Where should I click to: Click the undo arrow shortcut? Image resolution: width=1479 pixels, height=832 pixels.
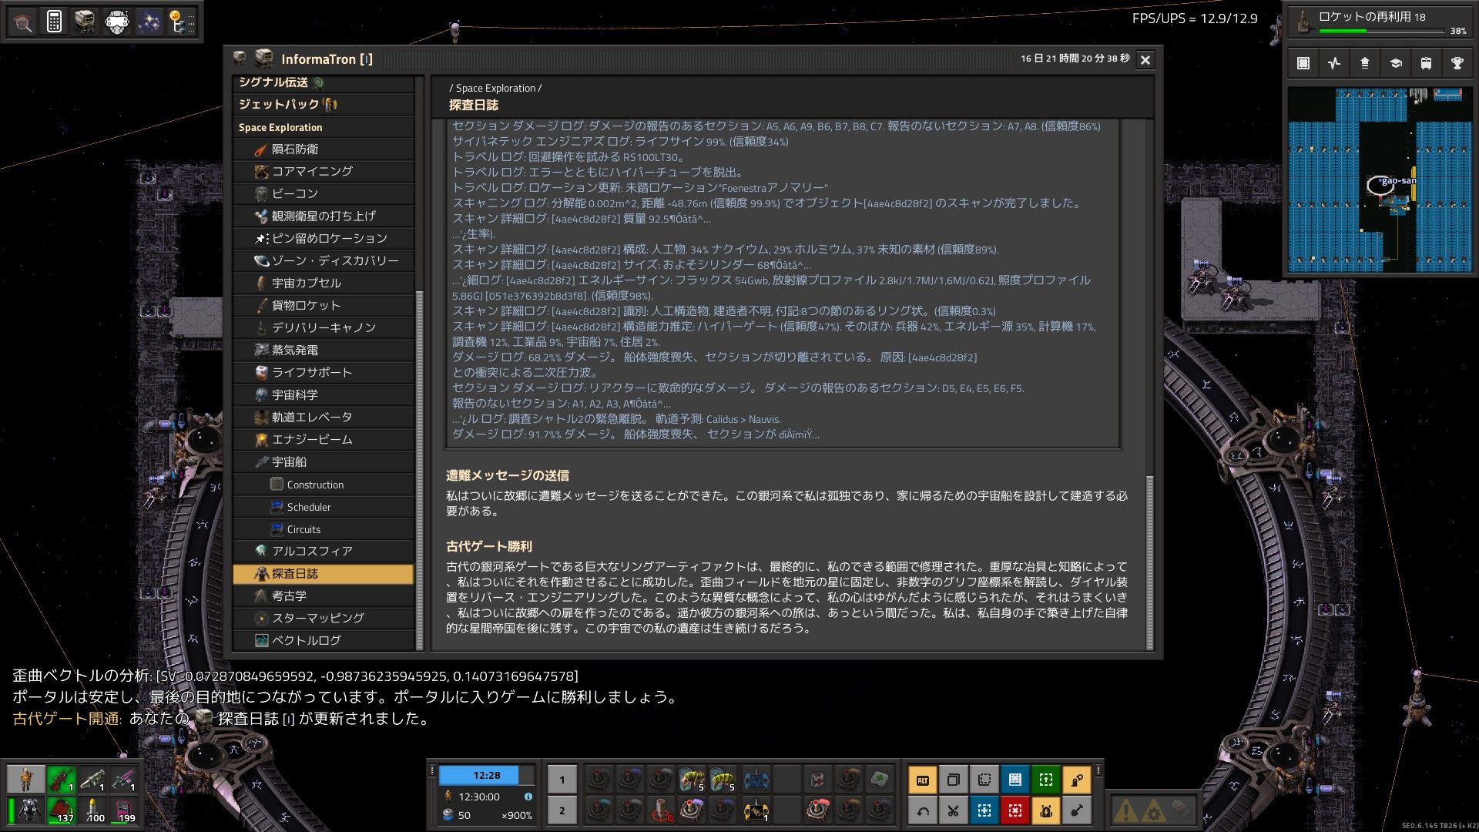923,810
